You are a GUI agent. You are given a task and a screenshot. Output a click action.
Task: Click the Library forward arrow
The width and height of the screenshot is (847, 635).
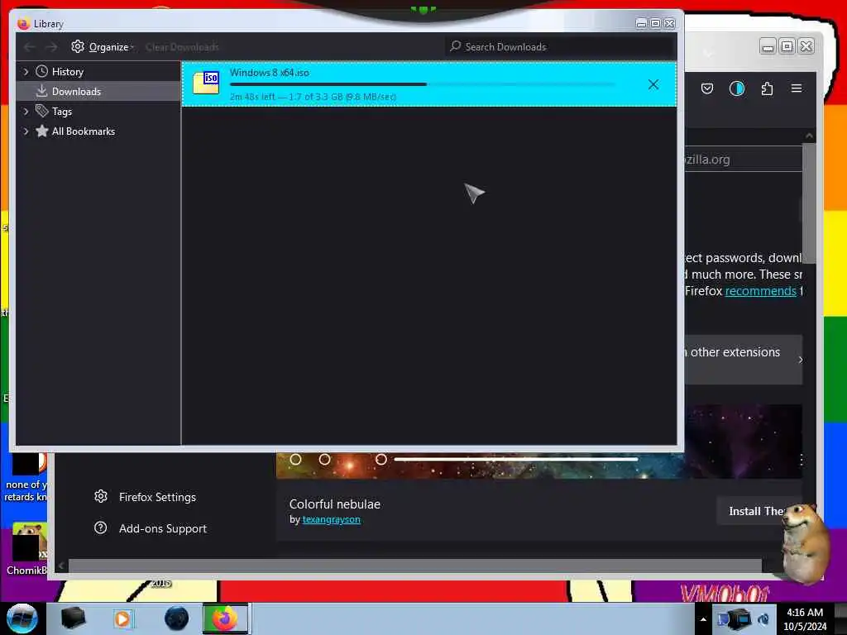51,47
